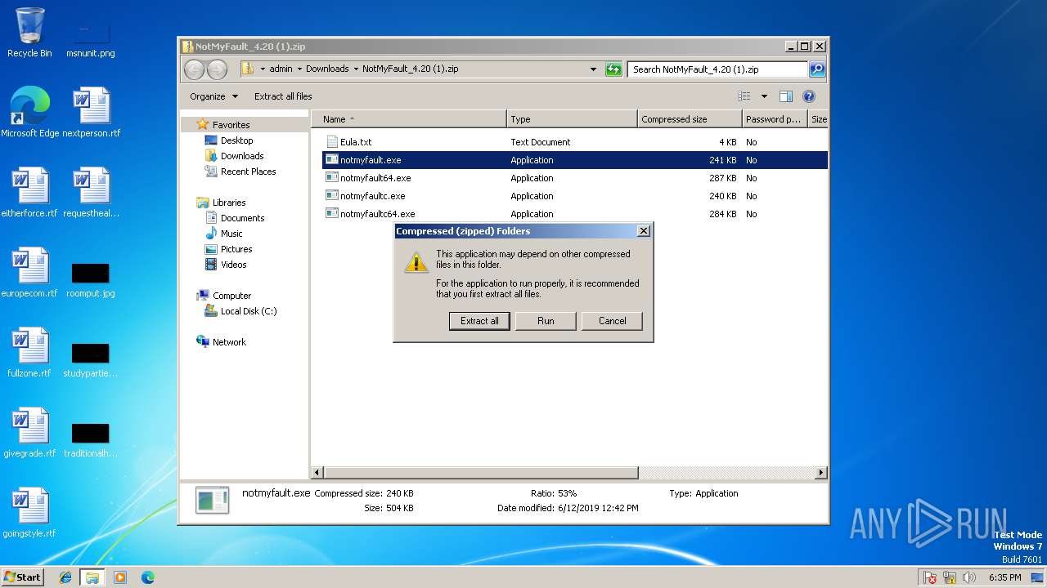Image resolution: width=1047 pixels, height=588 pixels.
Task: Click Extract all files in toolbar
Action: click(x=283, y=96)
